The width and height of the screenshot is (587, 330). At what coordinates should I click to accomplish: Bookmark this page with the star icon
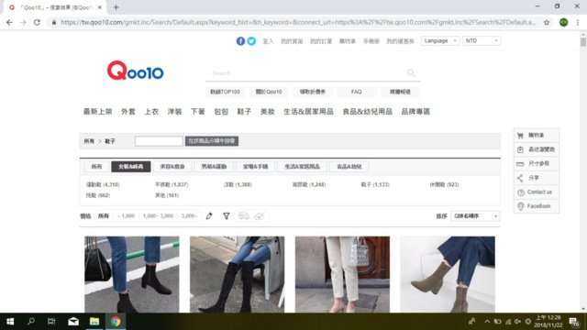coord(547,22)
